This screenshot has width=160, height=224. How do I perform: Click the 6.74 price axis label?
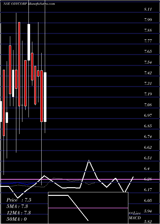[148, 137]
